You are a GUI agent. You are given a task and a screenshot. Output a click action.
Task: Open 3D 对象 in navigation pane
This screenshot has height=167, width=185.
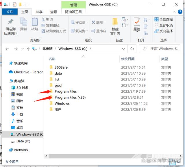(20, 88)
